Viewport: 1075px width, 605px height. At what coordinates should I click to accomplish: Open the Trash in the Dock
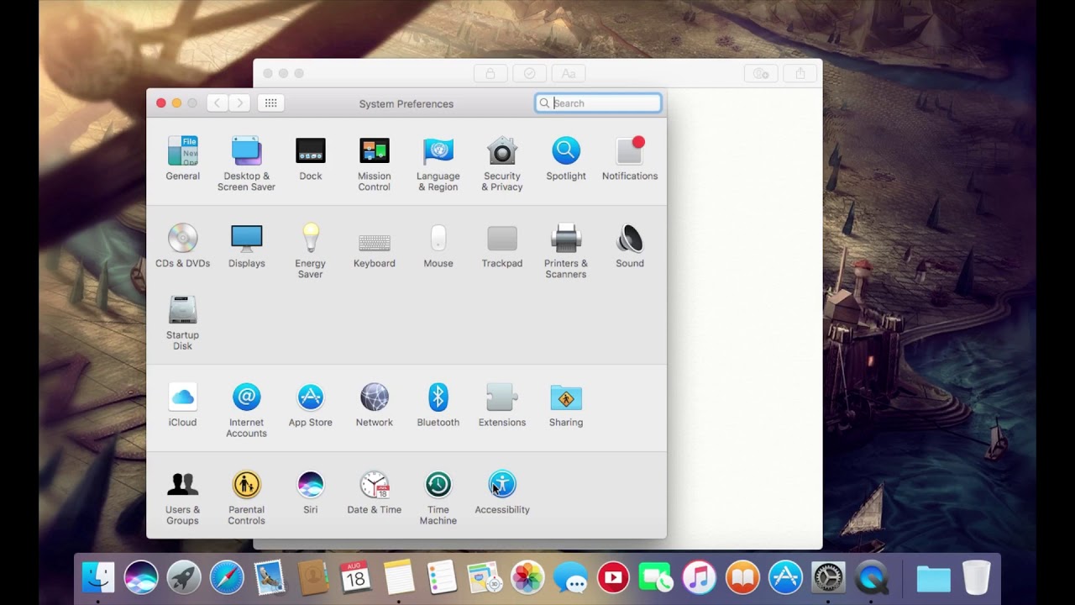[976, 577]
